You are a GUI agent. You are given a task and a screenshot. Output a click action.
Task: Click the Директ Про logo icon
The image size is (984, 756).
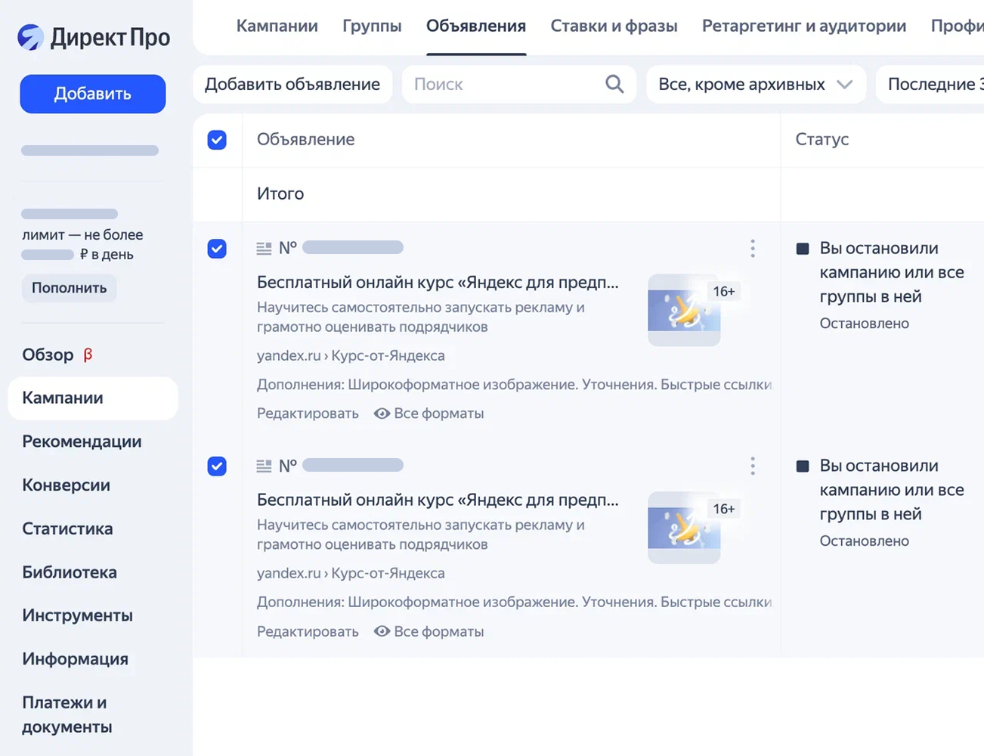(31, 37)
